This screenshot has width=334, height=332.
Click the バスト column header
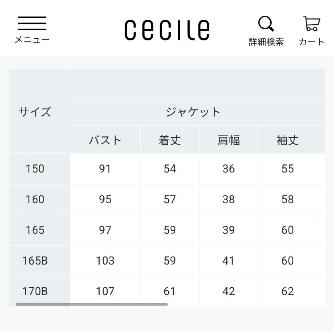pos(105,139)
